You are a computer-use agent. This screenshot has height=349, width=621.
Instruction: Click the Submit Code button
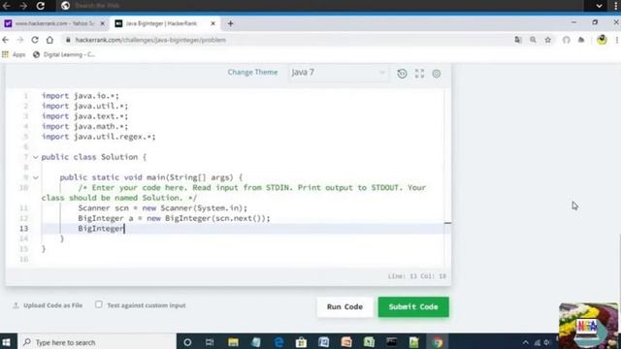[413, 306]
